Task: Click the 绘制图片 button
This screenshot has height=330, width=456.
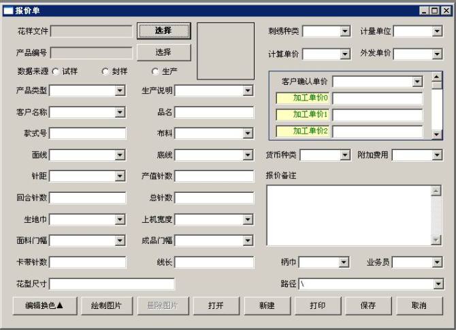Action: coord(106,306)
